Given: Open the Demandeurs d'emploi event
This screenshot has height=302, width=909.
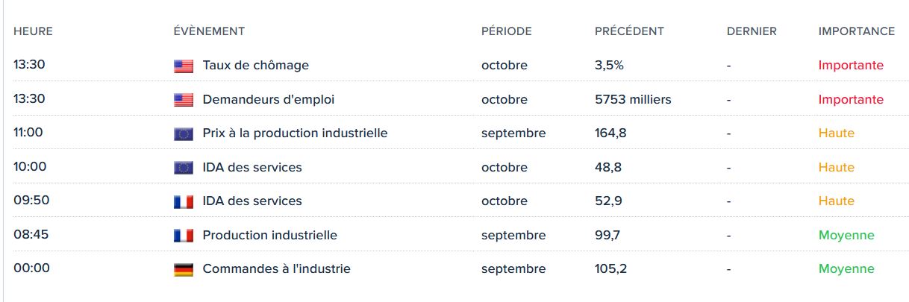Looking at the screenshot, I should (268, 99).
